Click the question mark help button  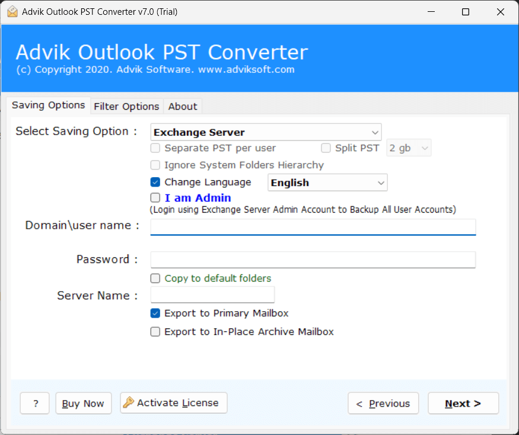[x=35, y=403]
